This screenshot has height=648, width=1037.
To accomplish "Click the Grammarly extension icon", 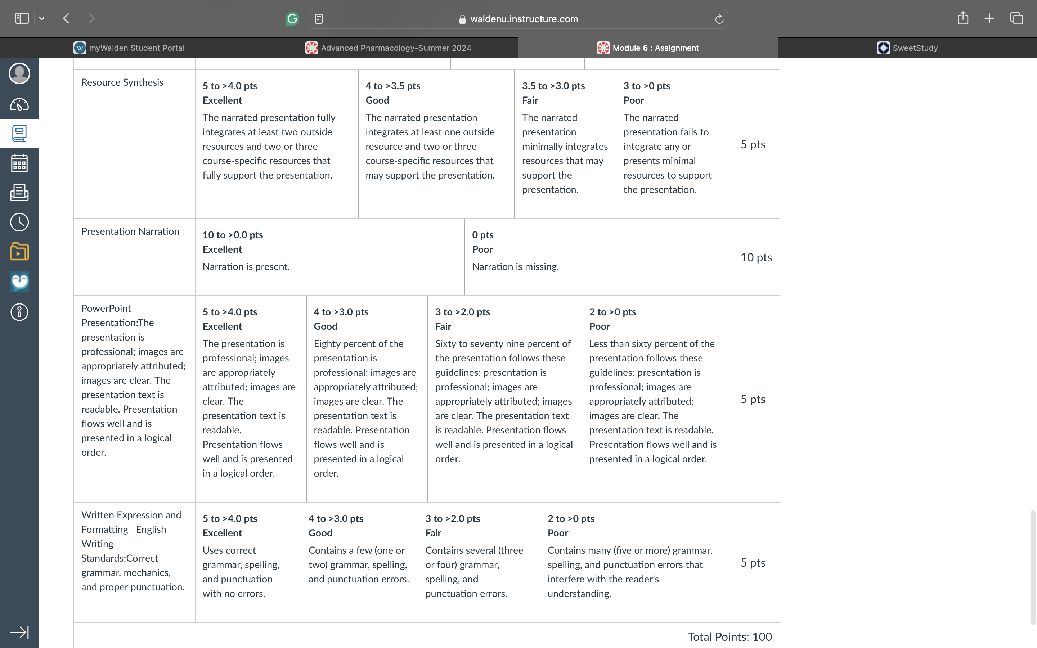I will pyautogui.click(x=292, y=19).
